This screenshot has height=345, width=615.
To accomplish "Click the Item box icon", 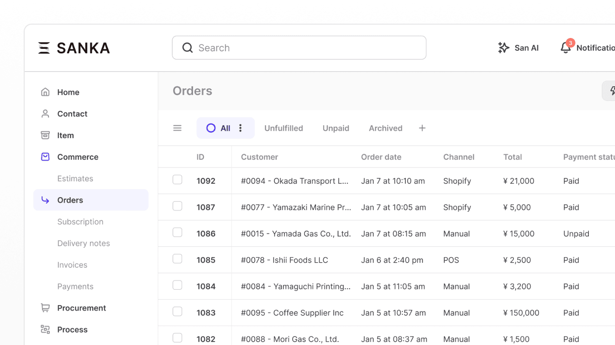I will point(45,136).
